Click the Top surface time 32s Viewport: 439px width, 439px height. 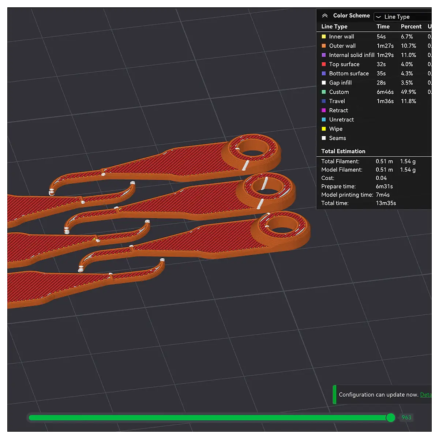381,64
